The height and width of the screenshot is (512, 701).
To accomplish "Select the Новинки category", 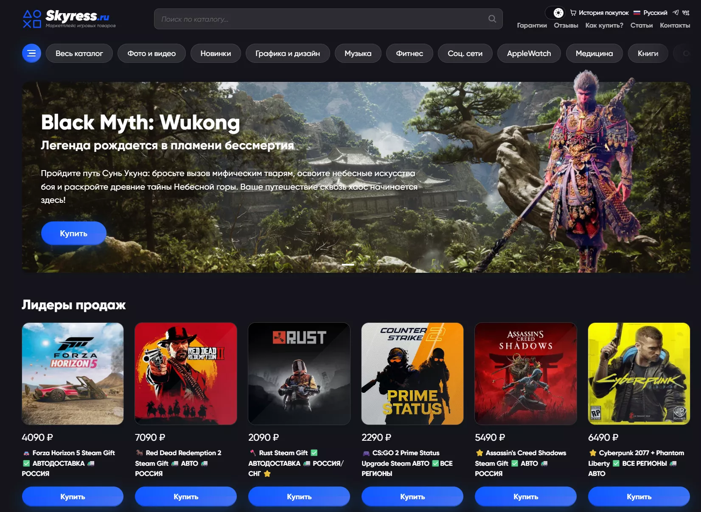I will click(x=216, y=53).
